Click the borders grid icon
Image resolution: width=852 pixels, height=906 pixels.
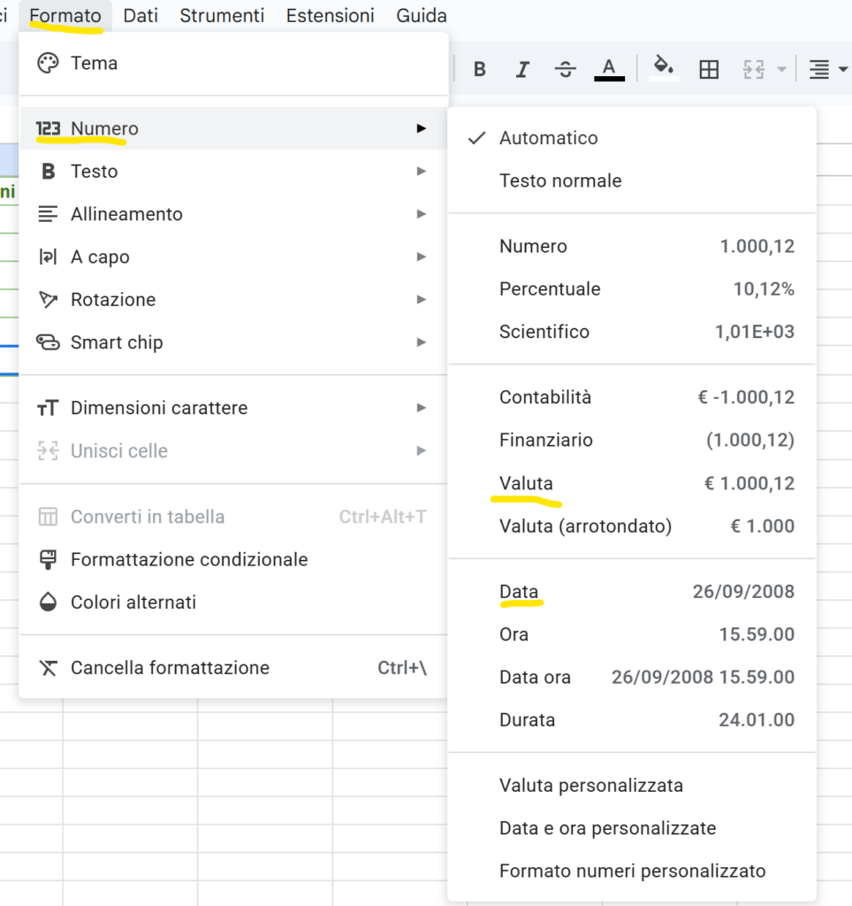tap(709, 70)
